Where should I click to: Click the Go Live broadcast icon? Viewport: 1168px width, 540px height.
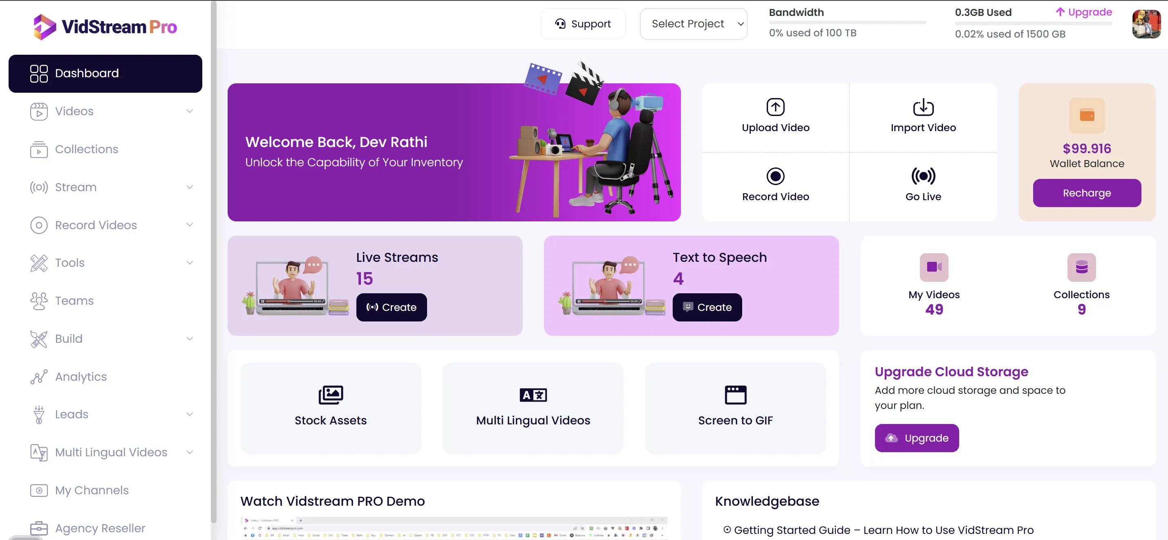(x=923, y=176)
